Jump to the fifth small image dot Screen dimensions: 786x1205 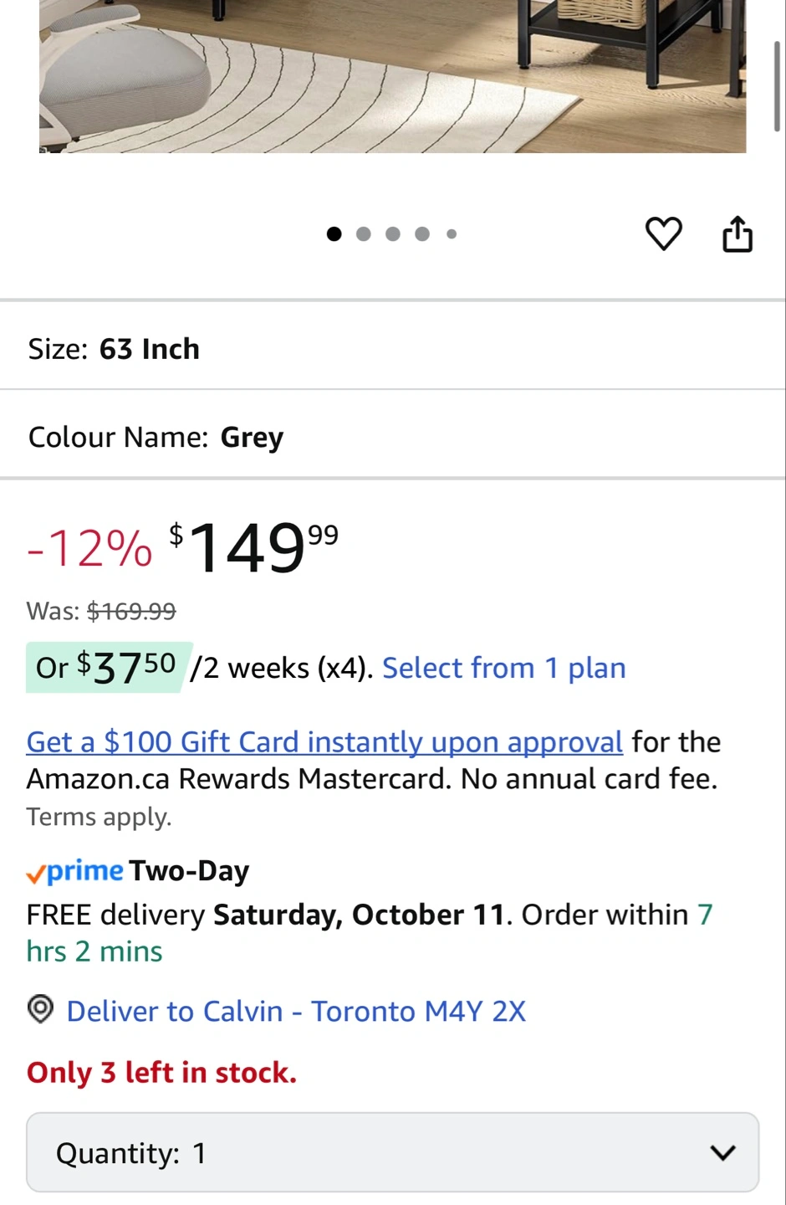pyautogui.click(x=452, y=234)
